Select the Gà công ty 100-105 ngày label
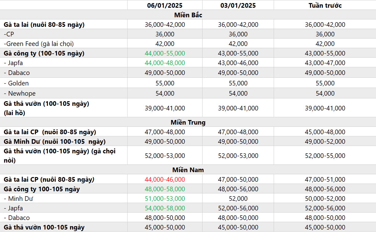Image resolution: width=376 pixels, height=232 pixels. pos(42,189)
